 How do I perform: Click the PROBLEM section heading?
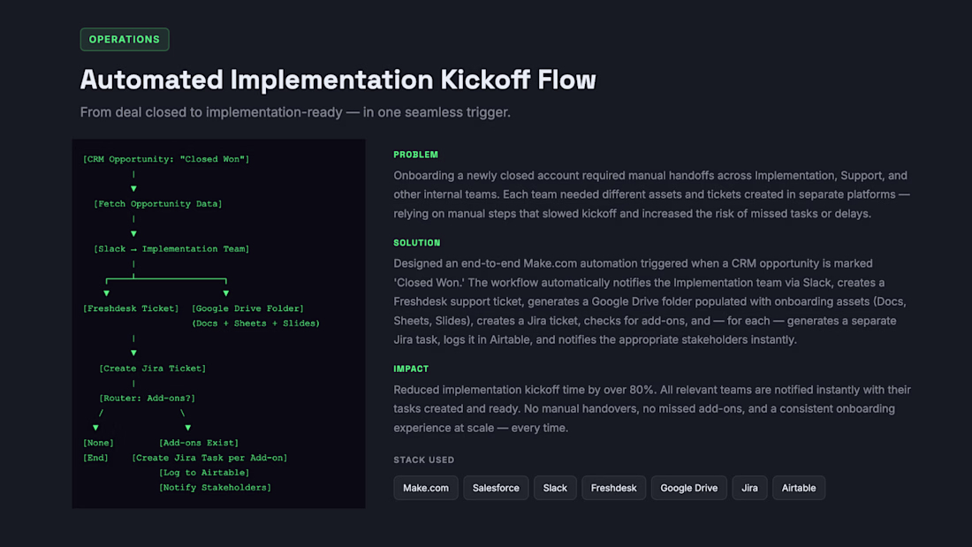pos(416,155)
